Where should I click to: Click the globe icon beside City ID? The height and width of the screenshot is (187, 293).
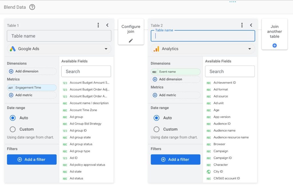[209, 172]
